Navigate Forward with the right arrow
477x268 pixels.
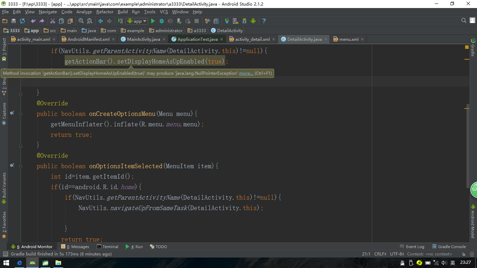click(109, 21)
